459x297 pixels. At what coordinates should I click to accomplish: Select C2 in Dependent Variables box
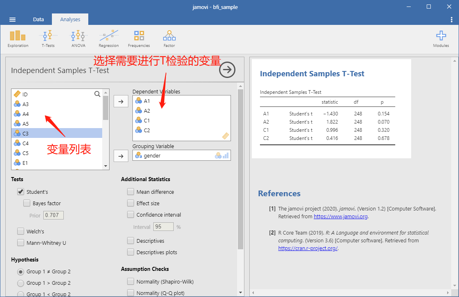181,130
